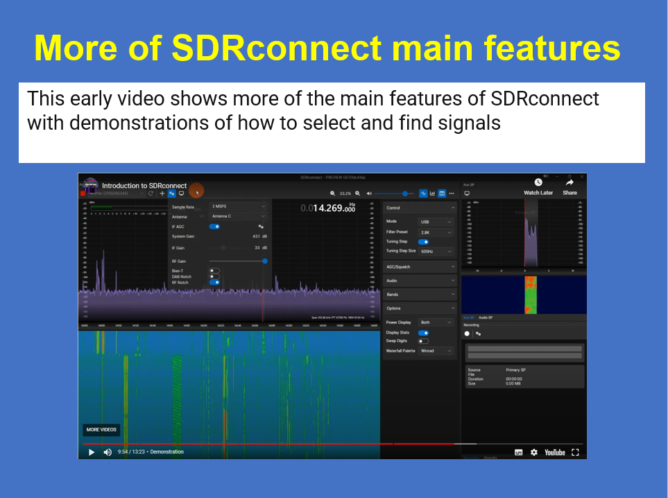The image size is (668, 498).
Task: Share the YouTube video
Action: tap(569, 187)
